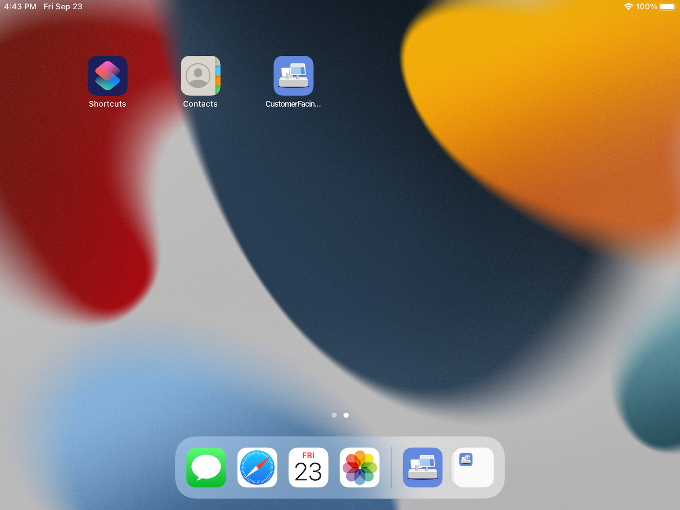The image size is (680, 510).
Task: Click the "Shortcuts" text label
Action: click(x=108, y=104)
